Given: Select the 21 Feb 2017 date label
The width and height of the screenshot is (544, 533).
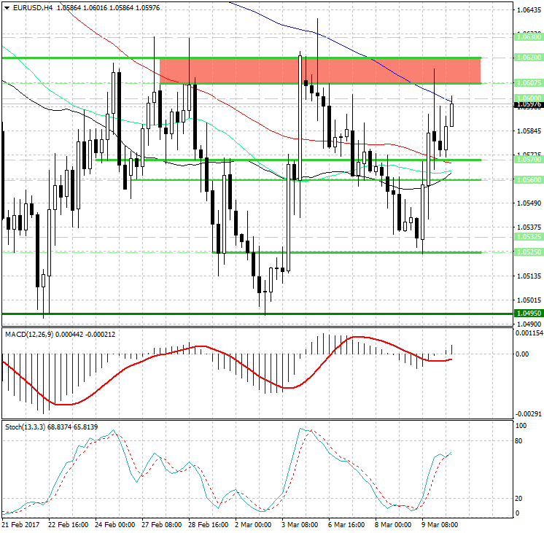Looking at the screenshot, I should click(21, 525).
